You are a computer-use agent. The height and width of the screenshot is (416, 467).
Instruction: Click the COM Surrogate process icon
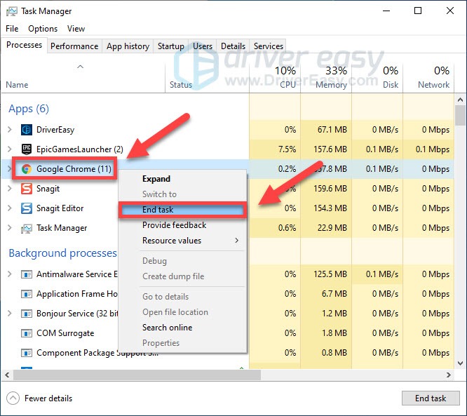[x=27, y=333]
